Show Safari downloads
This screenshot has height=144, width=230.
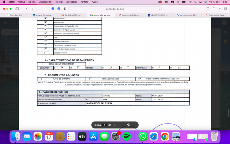pyautogui.click(x=208, y=9)
